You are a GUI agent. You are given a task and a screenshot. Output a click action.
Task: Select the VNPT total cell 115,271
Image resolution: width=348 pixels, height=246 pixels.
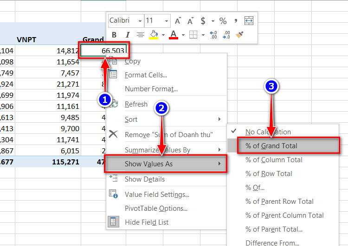[48, 162]
